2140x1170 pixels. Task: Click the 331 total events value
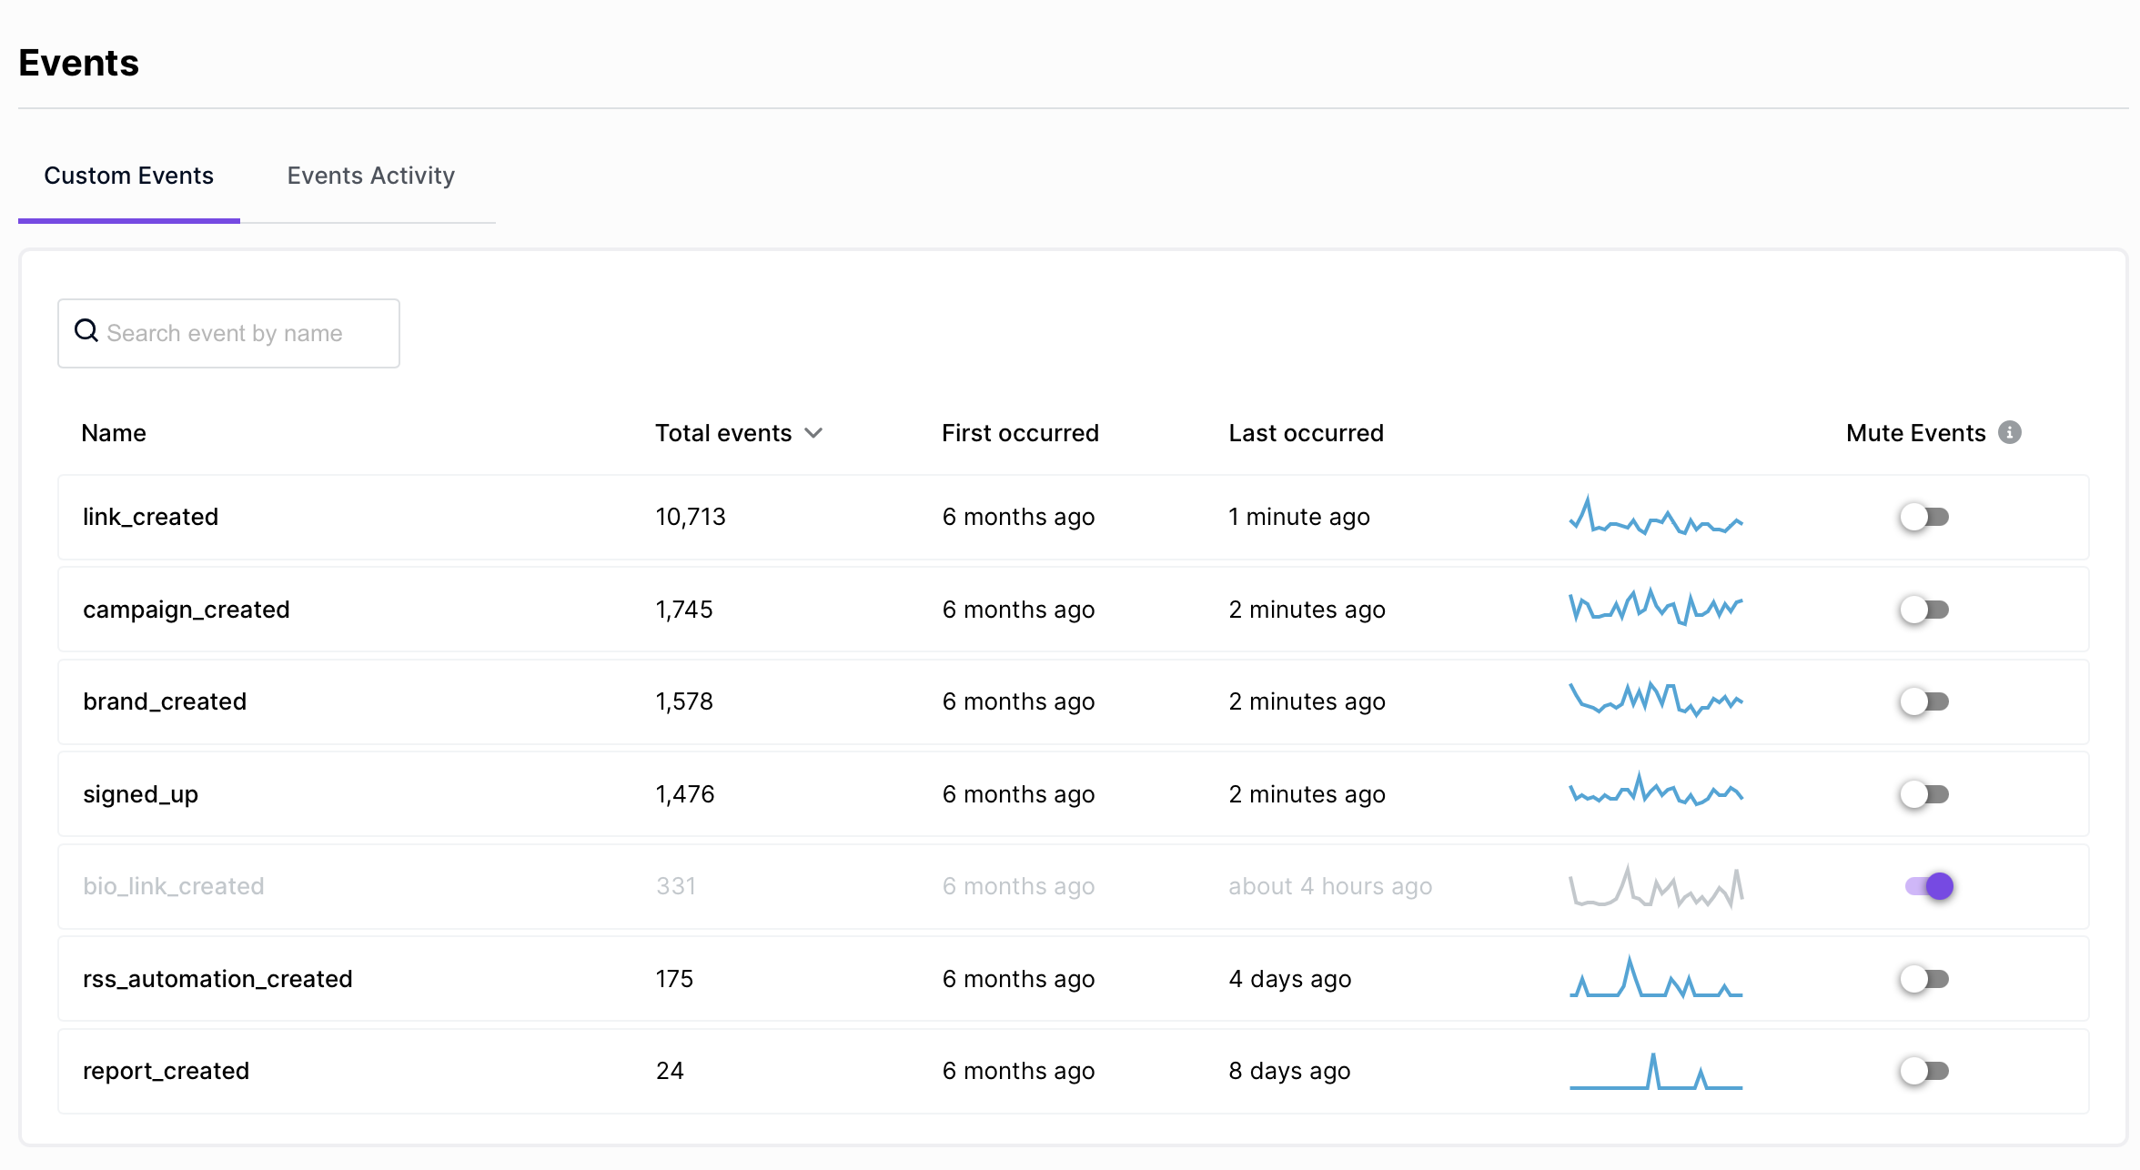coord(676,886)
